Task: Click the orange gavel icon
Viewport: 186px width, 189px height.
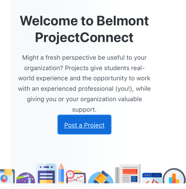Action: coord(101,177)
